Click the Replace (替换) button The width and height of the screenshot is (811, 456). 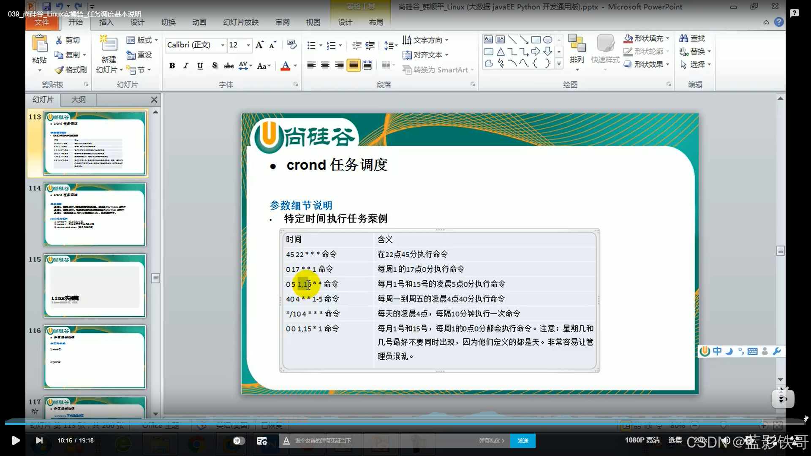tap(695, 52)
